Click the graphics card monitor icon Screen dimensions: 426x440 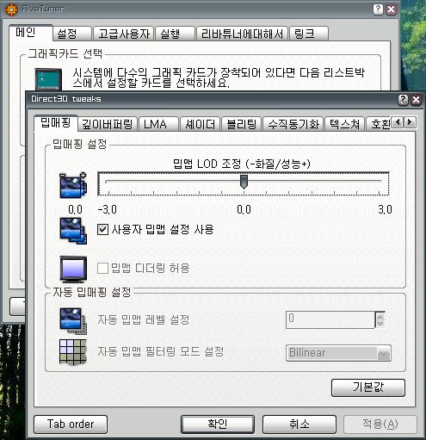48,79
